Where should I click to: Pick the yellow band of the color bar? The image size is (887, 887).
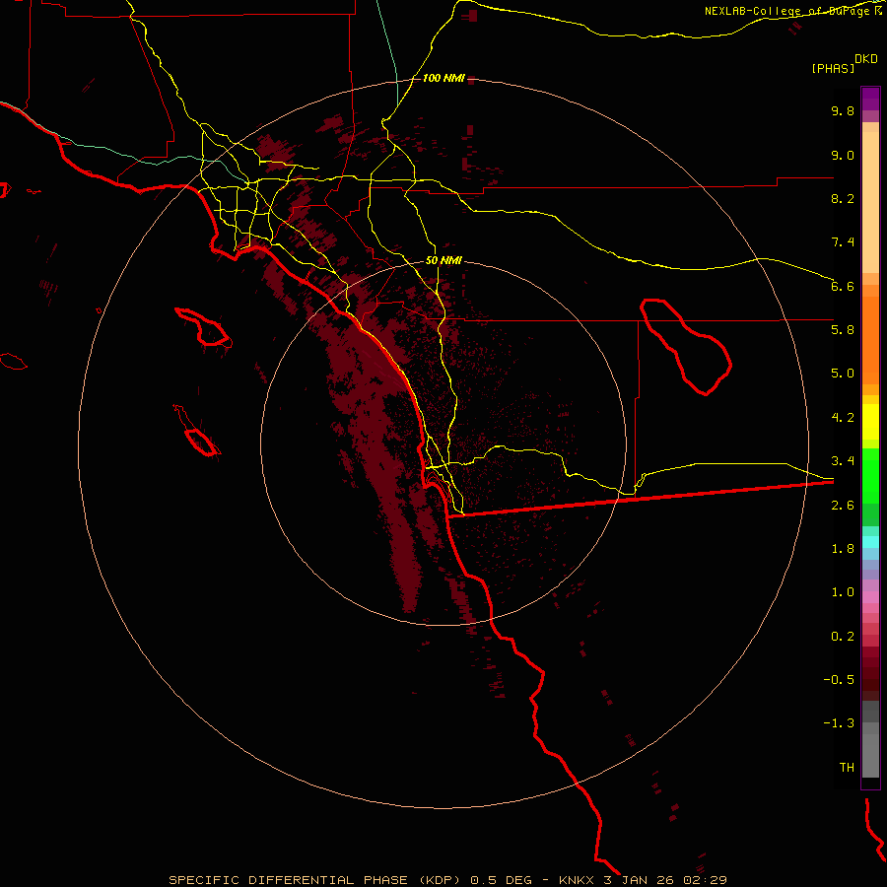[x=870, y=422]
